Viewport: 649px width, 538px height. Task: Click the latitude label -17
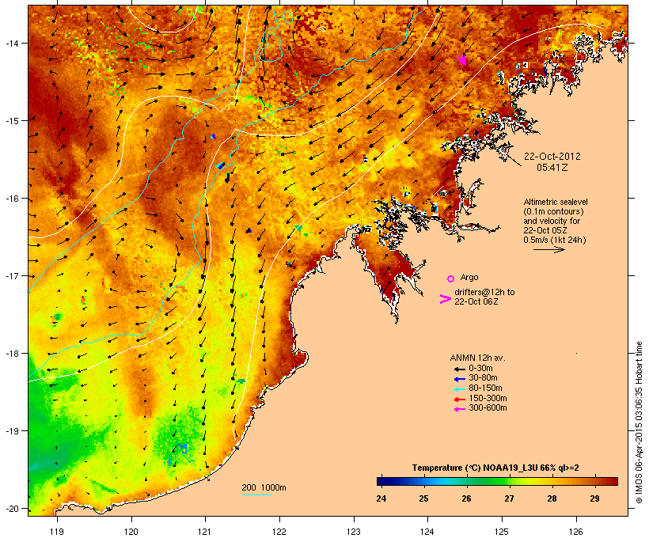coord(11,275)
